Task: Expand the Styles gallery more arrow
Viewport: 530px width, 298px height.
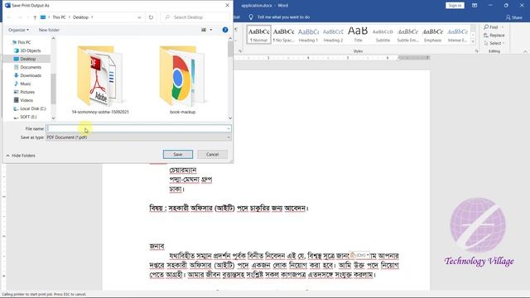Action: coord(473,41)
